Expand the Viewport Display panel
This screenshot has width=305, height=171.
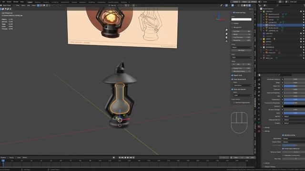click(270, 167)
